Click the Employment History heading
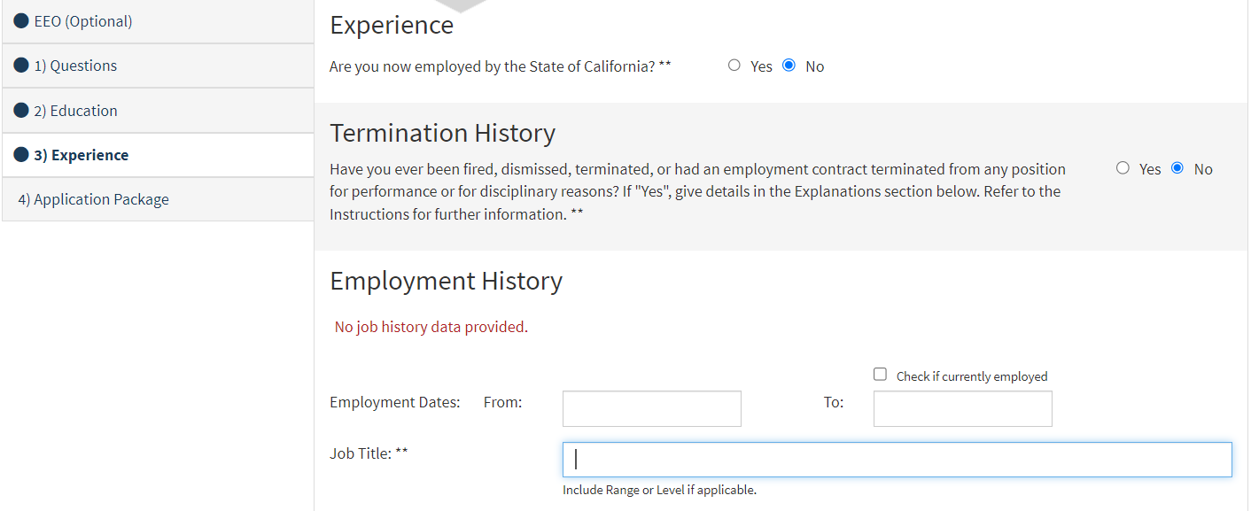This screenshot has height=511, width=1251. [446, 282]
